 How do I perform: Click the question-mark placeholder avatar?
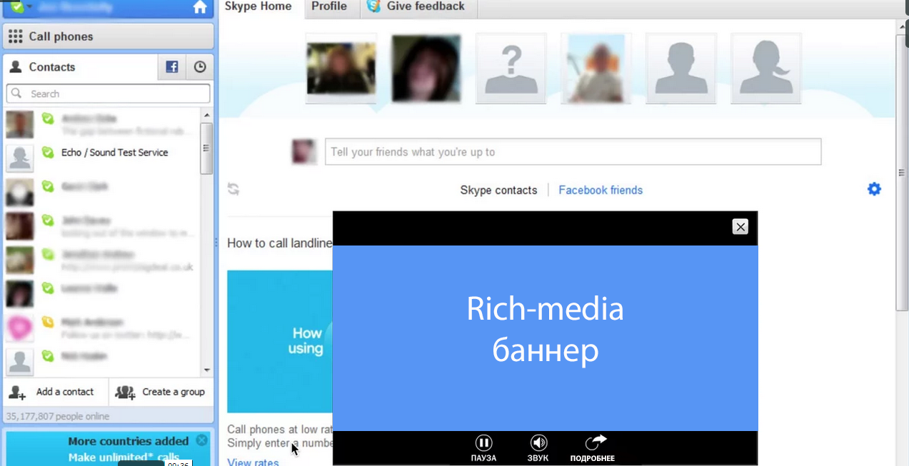[x=511, y=68]
